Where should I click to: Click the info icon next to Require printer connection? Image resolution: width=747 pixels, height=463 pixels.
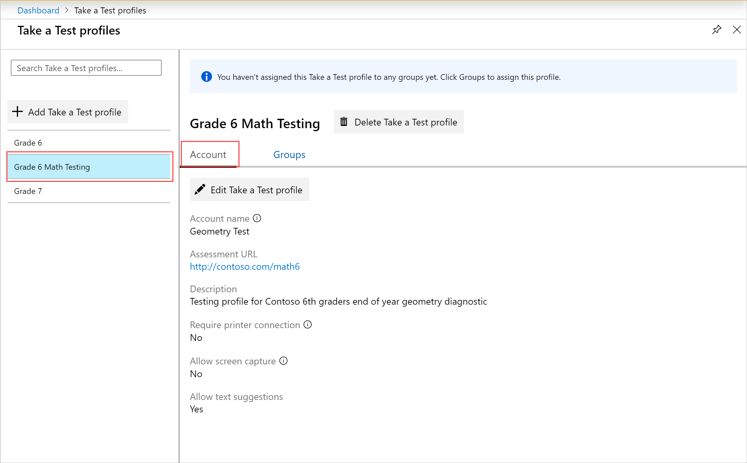(x=308, y=324)
